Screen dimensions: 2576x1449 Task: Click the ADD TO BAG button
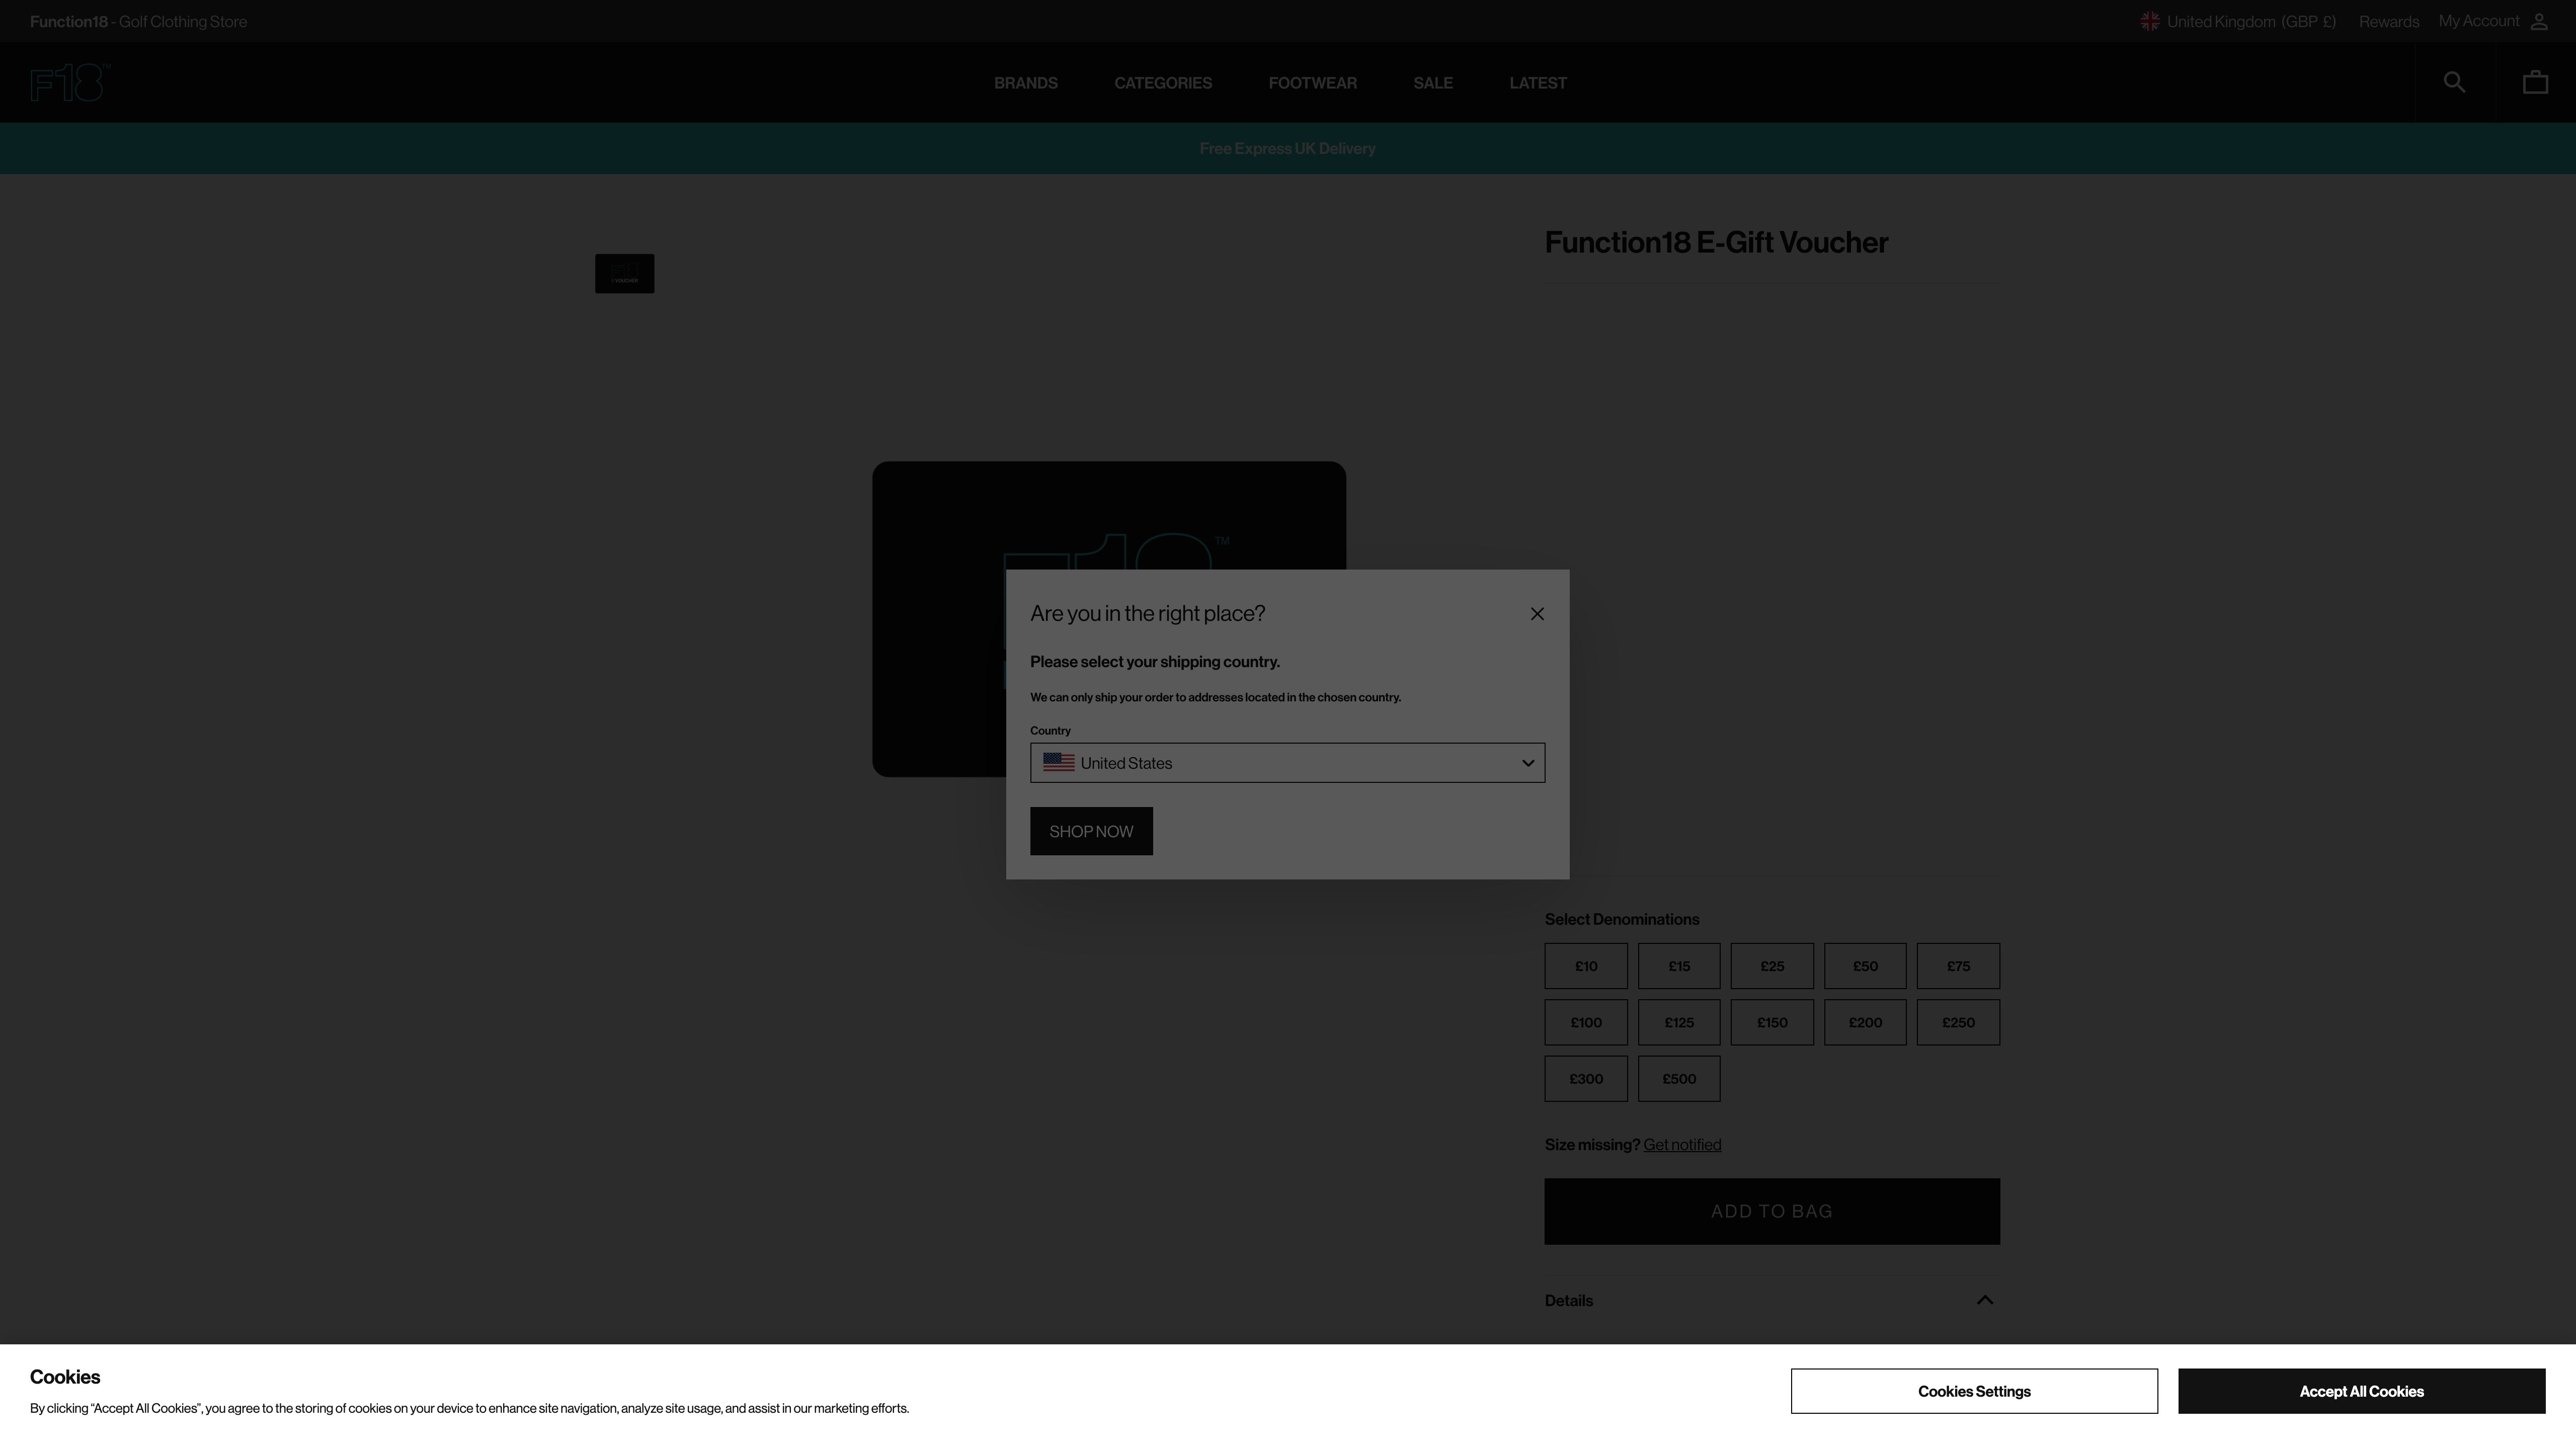coord(1771,1211)
